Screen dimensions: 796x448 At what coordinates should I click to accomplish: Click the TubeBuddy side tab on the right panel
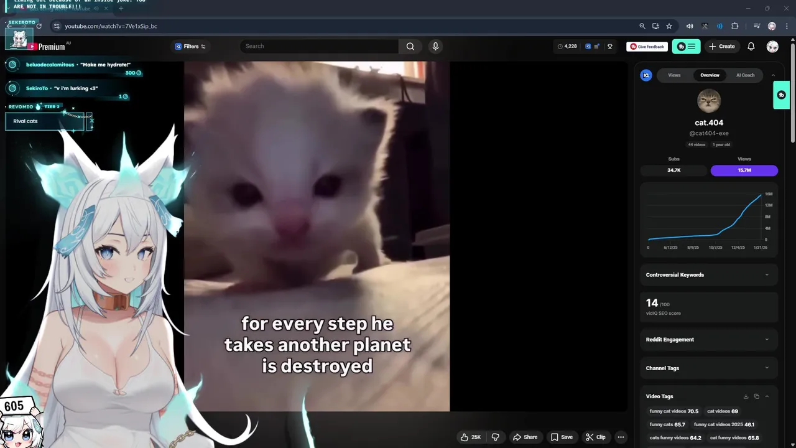pos(781,95)
